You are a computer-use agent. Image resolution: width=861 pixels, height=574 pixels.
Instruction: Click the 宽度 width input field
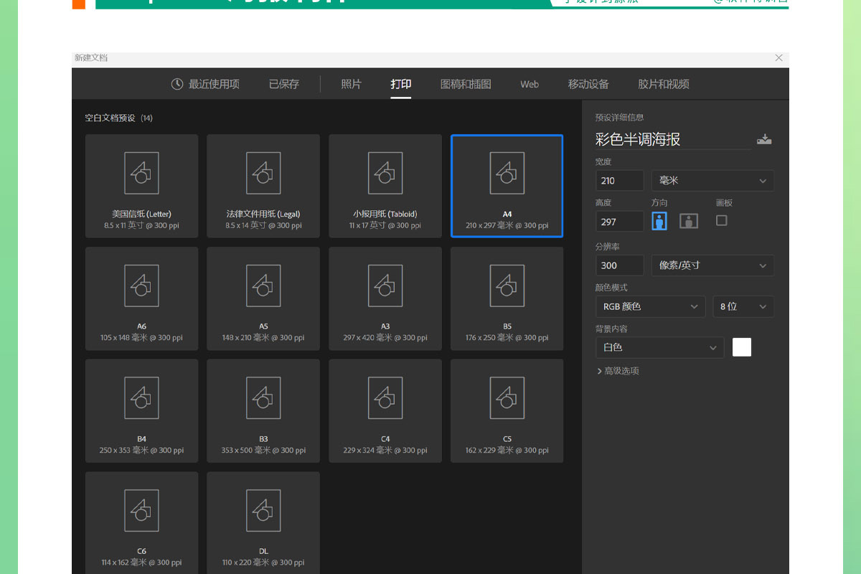pos(619,181)
